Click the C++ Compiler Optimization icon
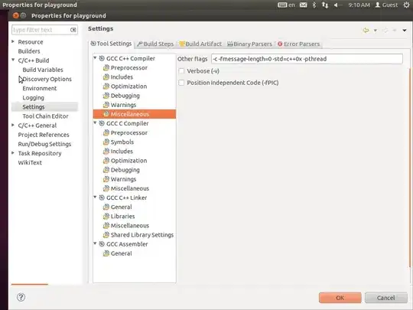 pyautogui.click(x=106, y=86)
